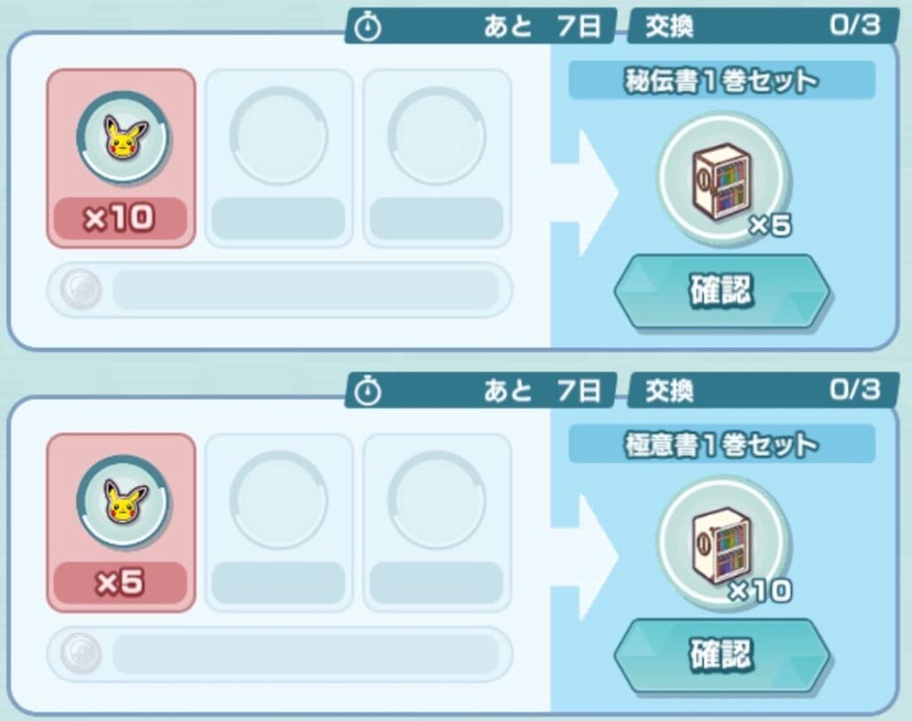
Task: Tap the coin icon in top exchange
Action: pos(82,289)
